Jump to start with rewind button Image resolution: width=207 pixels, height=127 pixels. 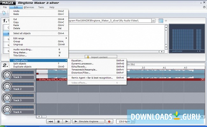point(51,122)
